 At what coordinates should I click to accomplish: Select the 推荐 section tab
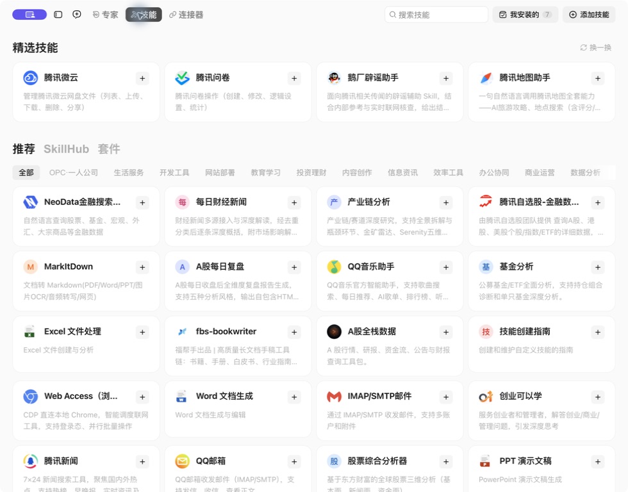(x=24, y=149)
